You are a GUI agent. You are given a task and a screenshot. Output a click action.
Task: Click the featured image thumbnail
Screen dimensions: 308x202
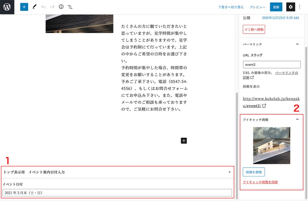point(272,145)
